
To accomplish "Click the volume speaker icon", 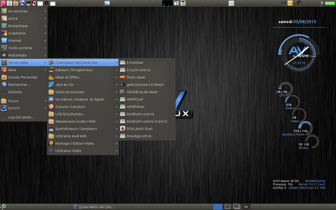I will (x=283, y=3).
